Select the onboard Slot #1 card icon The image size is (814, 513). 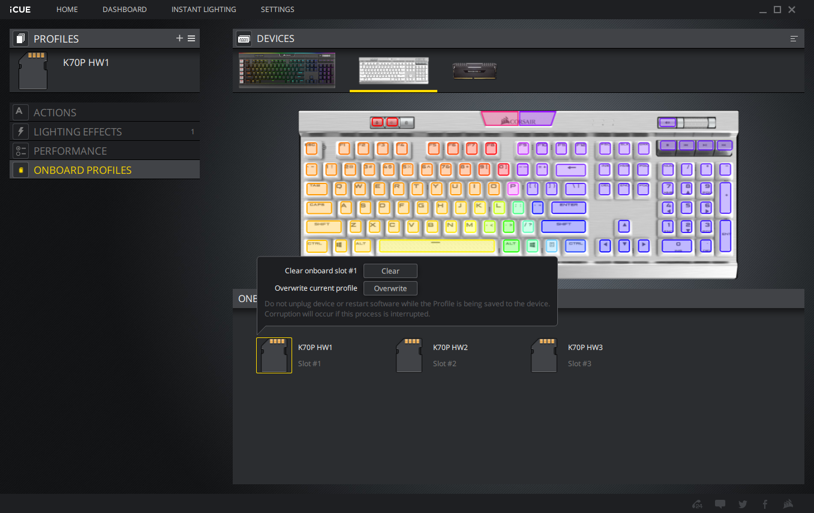[274, 355]
